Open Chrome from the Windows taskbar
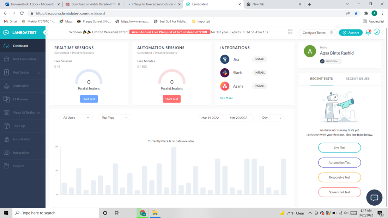The image size is (388, 218). tap(143, 213)
